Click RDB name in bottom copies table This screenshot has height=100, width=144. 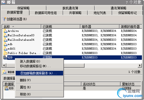click(11, 88)
